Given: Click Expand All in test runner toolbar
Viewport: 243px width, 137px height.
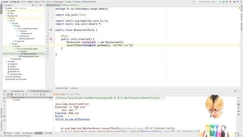Looking at the screenshot, I should [23, 94].
